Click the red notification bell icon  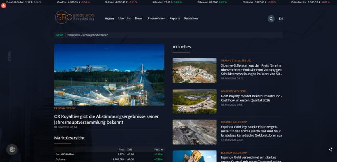[x=4, y=6]
